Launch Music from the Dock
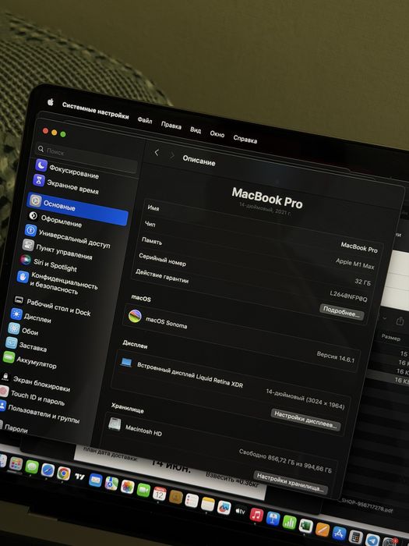This screenshot has width=409, height=546. [x=256, y=515]
